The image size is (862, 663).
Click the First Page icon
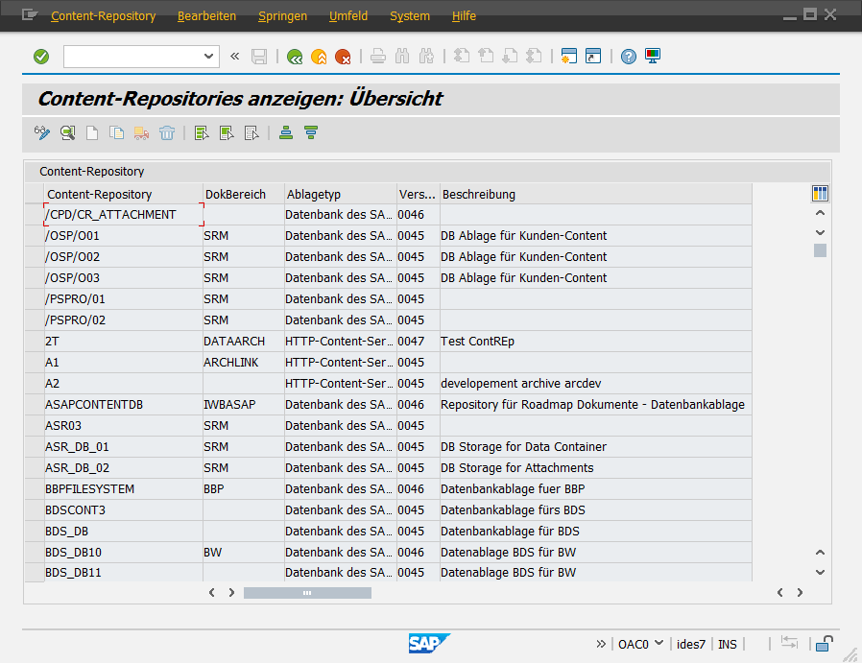point(462,56)
